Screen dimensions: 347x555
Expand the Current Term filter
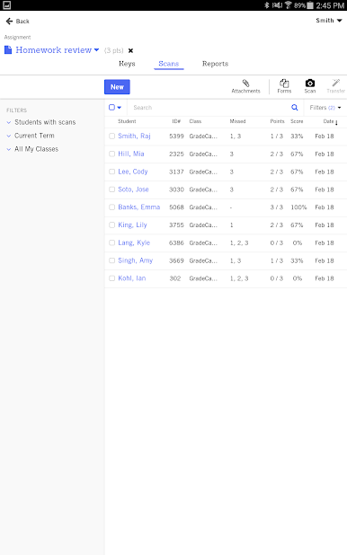tap(31, 136)
